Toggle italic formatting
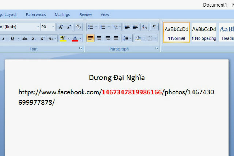The width and height of the screenshot is (234, 156). coord(4,38)
